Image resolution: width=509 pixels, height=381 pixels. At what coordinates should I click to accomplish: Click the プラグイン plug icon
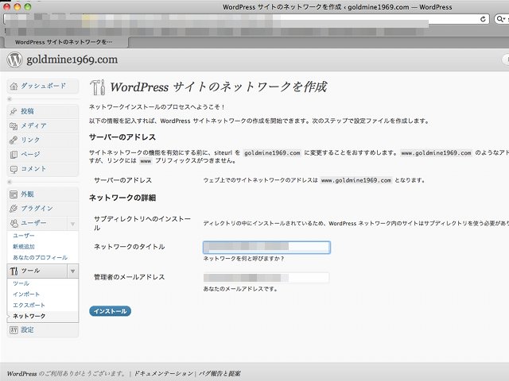[x=14, y=209]
